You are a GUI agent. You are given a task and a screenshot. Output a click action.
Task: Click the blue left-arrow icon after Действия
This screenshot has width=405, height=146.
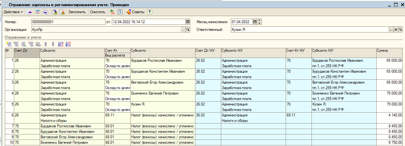(30, 12)
